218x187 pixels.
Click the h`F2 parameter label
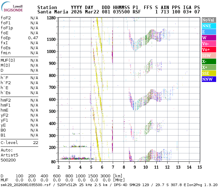coord(6,83)
